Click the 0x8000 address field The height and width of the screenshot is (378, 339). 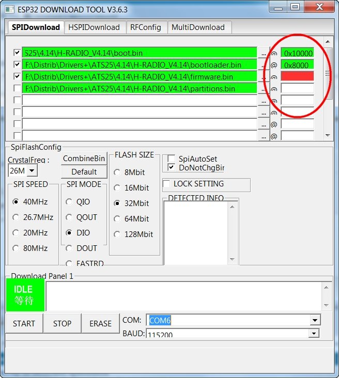297,65
